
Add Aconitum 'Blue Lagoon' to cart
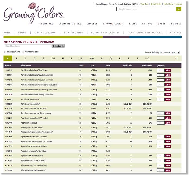click(168, 113)
